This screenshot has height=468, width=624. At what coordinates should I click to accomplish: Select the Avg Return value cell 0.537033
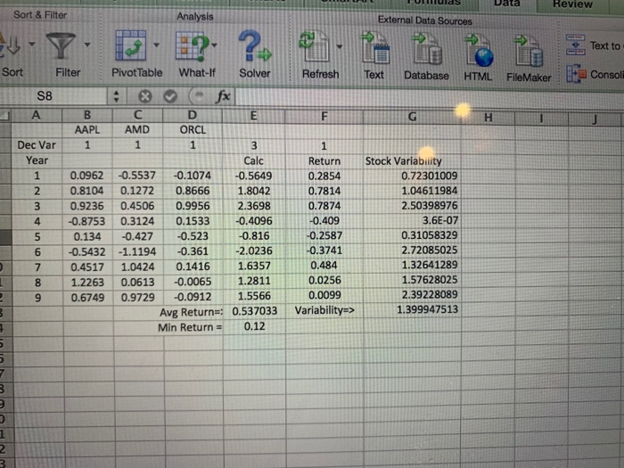point(254,311)
